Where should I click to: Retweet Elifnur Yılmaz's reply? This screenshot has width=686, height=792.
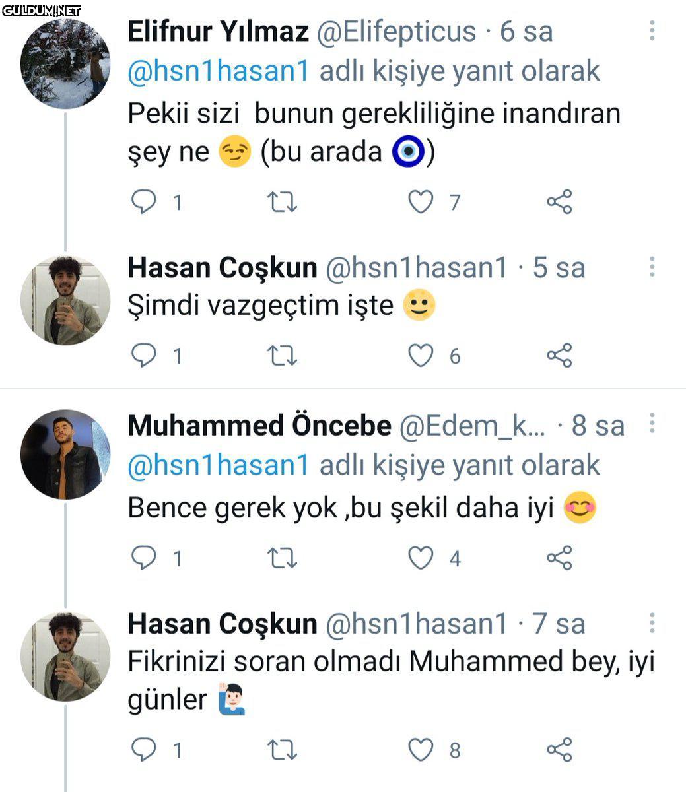[283, 202]
